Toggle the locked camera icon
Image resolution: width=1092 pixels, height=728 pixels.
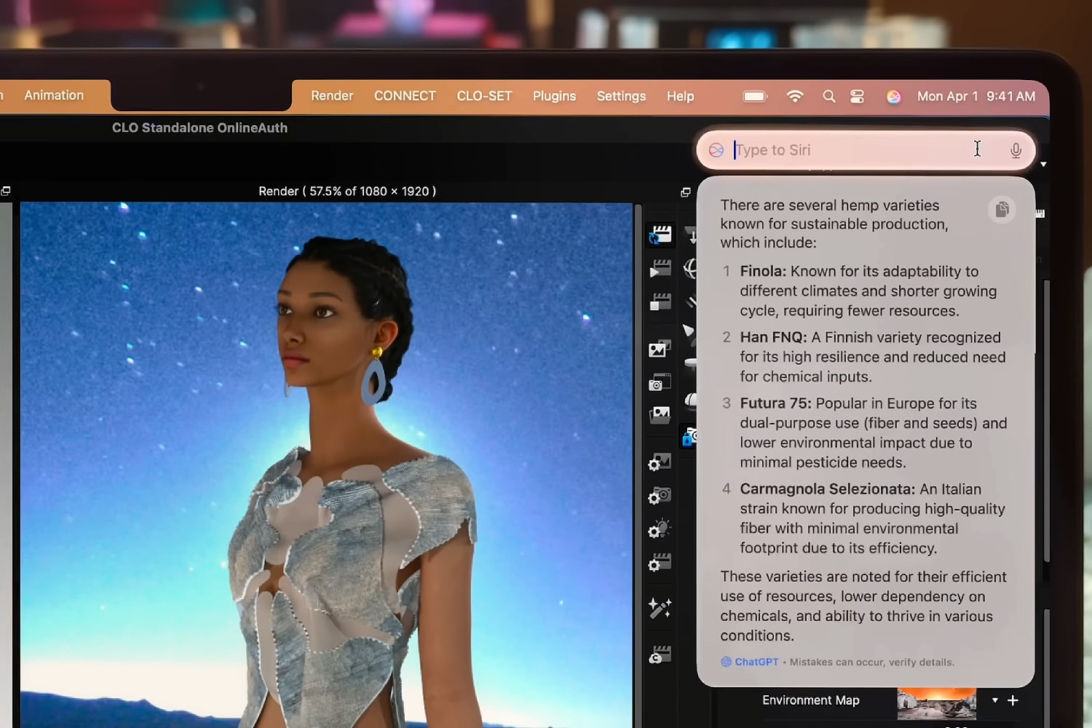coord(688,437)
